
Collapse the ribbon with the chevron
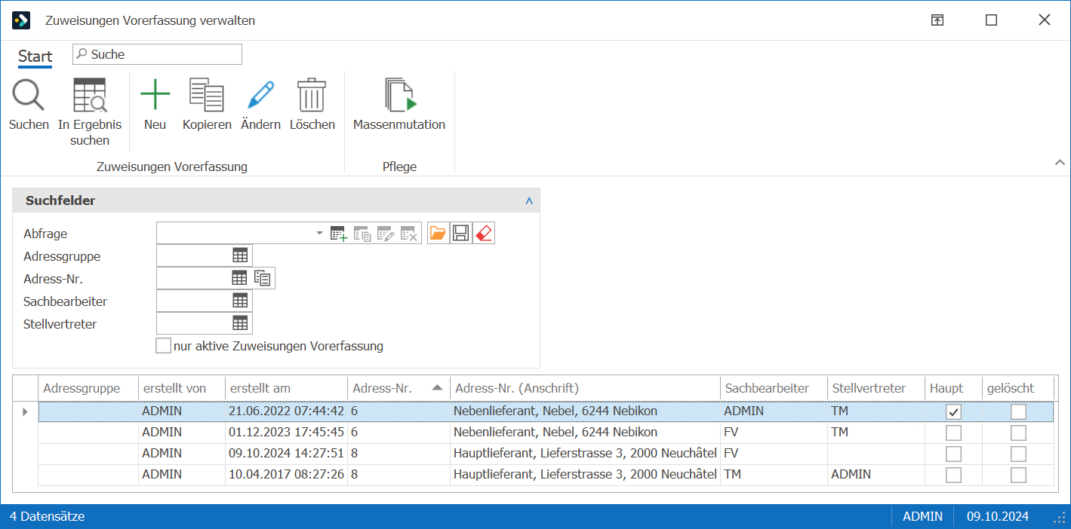[1060, 162]
